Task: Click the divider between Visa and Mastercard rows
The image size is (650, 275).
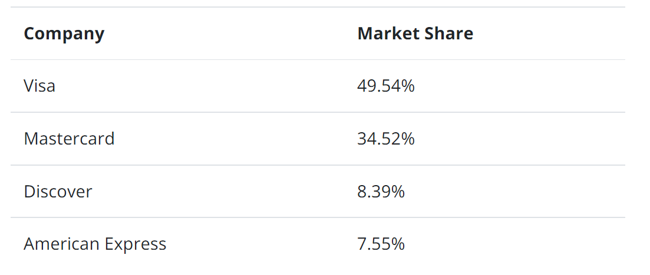Action: coord(318,112)
